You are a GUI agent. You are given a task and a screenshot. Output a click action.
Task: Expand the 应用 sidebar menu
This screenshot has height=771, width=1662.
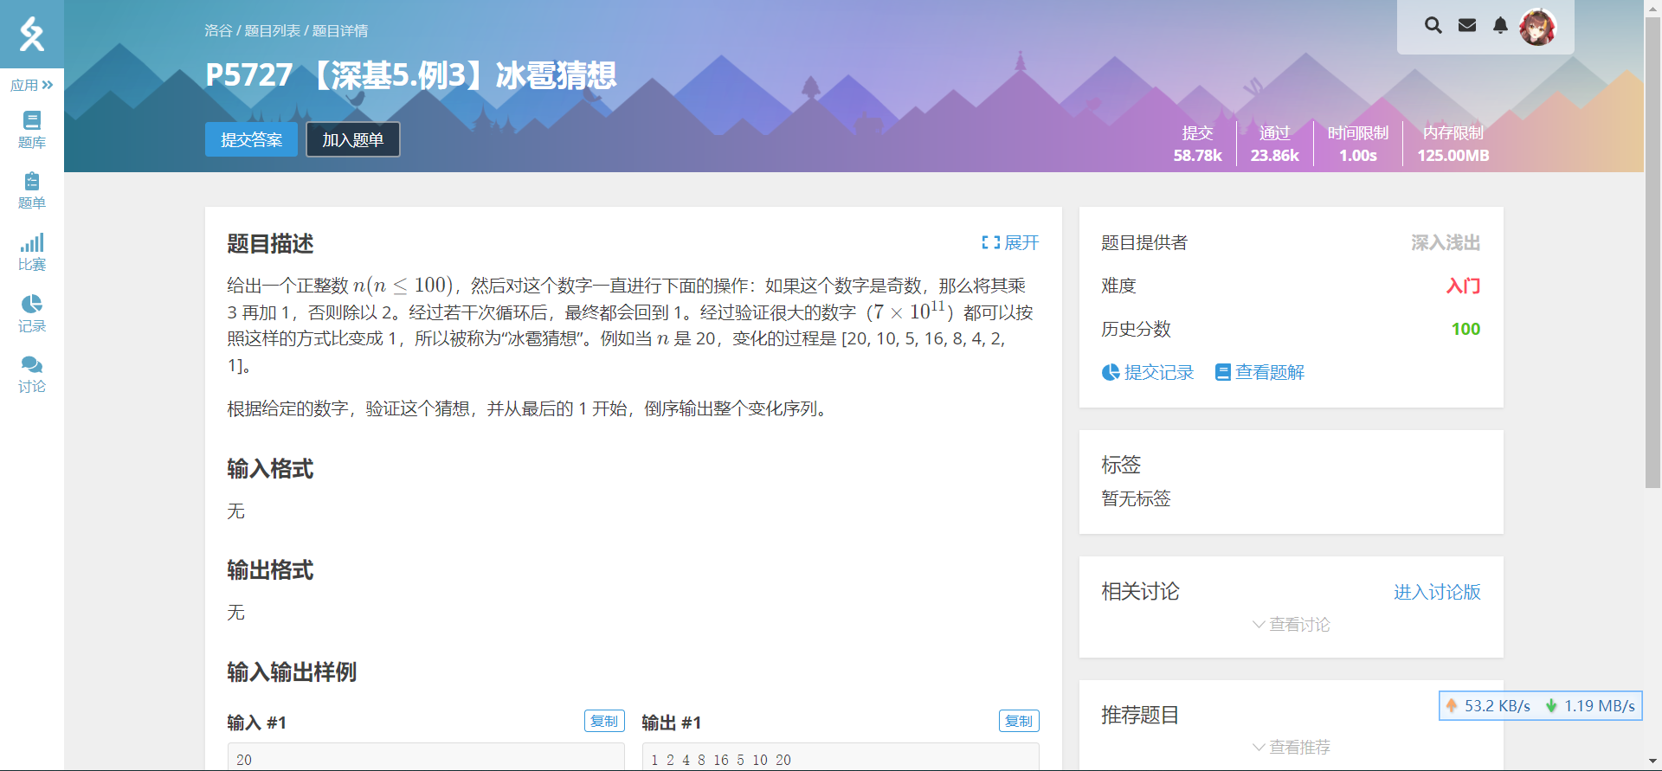pyautogui.click(x=32, y=85)
